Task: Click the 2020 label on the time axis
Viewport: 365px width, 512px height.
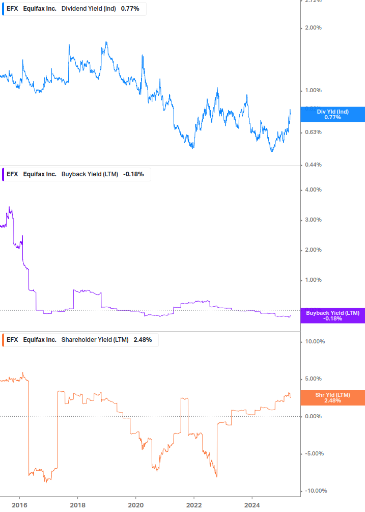Action: click(136, 505)
